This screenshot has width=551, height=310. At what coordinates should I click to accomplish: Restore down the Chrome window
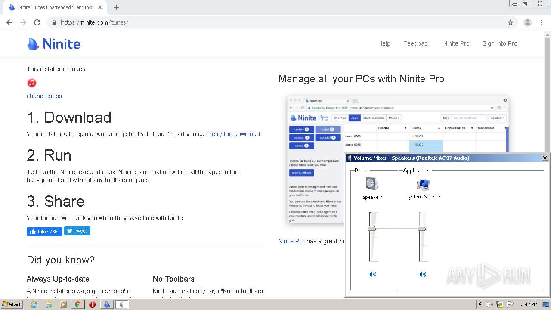(x=526, y=4)
